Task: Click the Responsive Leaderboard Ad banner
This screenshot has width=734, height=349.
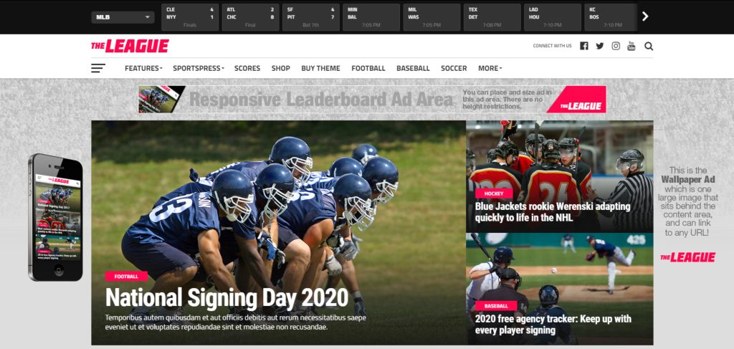Action: (372, 99)
